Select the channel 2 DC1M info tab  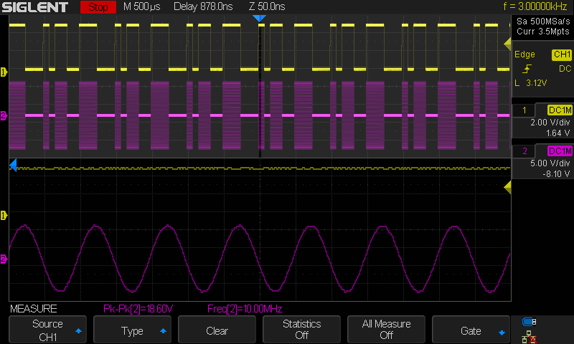[560, 150]
